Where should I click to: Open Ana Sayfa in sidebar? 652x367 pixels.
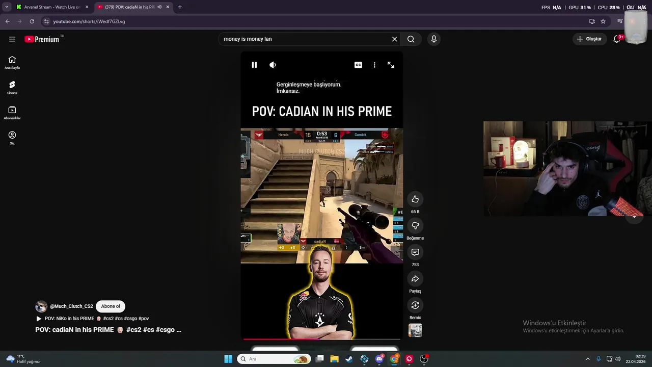click(x=12, y=62)
